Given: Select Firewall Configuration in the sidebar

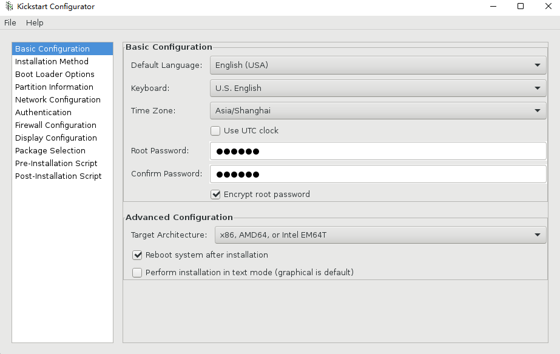Looking at the screenshot, I should click(x=62, y=125).
